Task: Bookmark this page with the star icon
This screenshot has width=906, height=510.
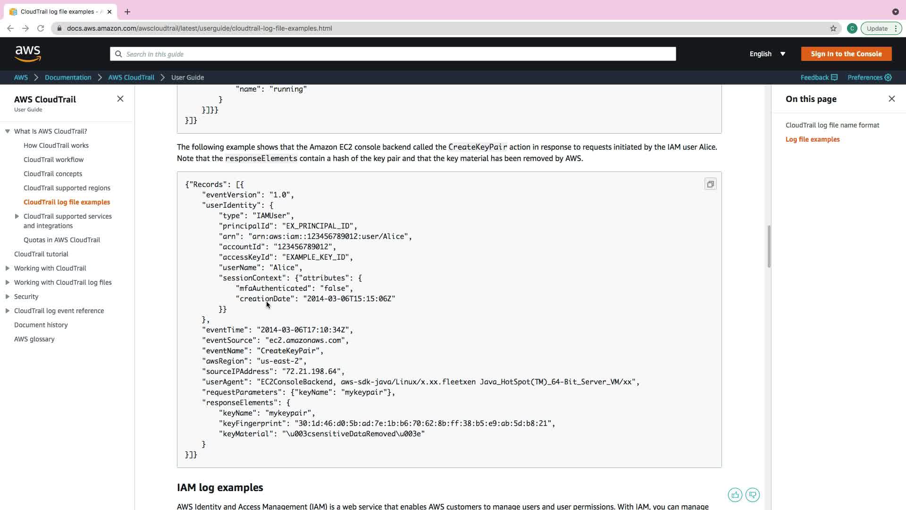Action: tap(833, 28)
